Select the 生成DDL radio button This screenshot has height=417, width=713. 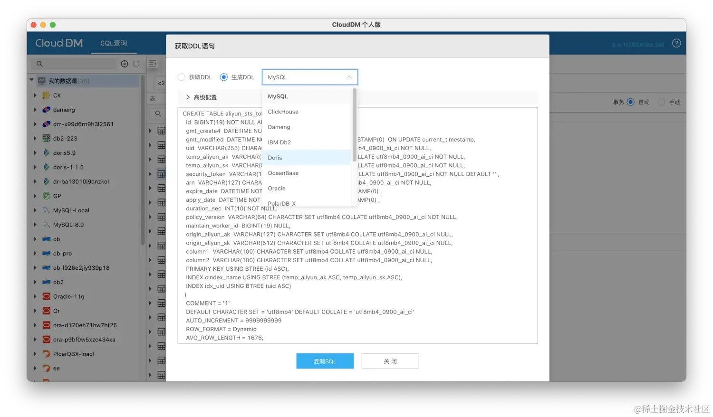[223, 77]
